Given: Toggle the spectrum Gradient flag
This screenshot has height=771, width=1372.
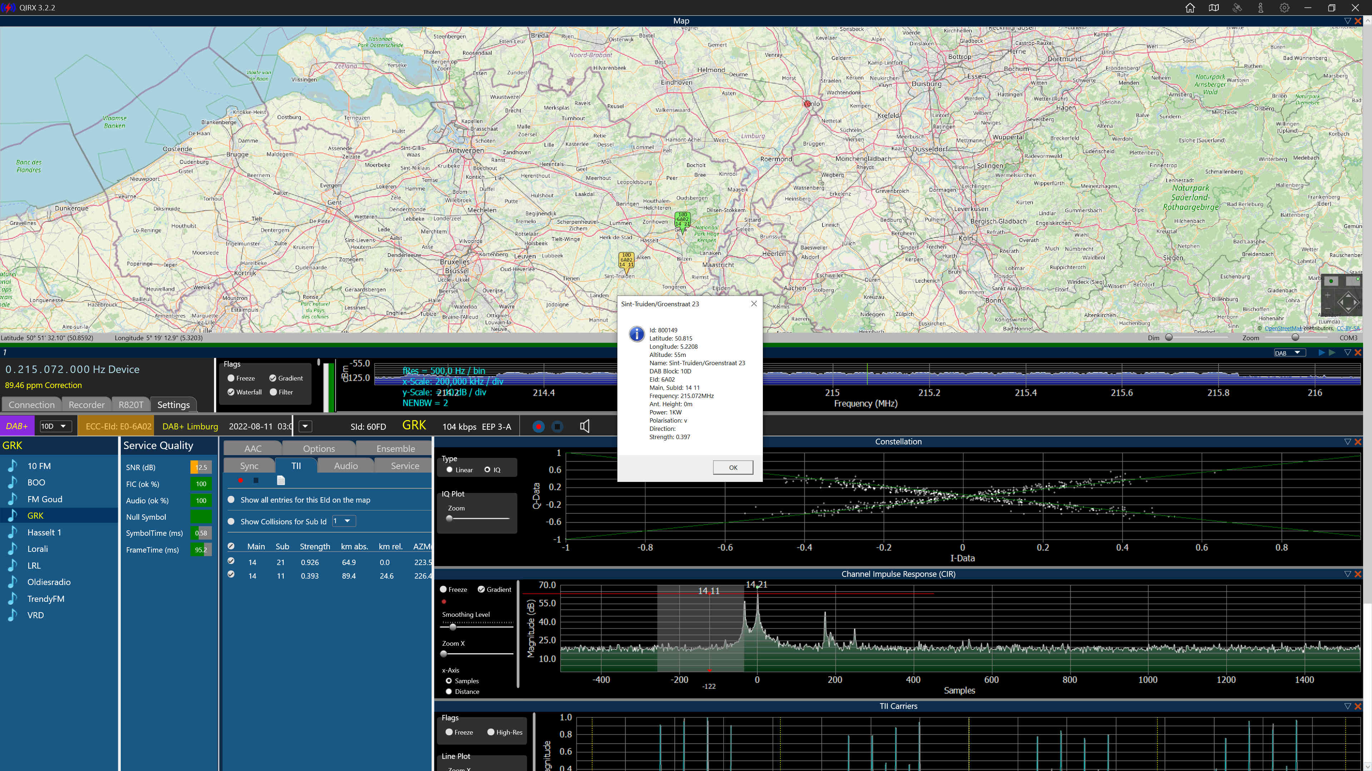Looking at the screenshot, I should pos(285,378).
